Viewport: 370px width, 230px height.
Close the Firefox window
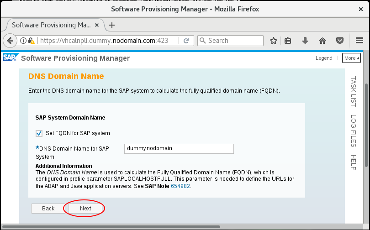coord(361,9)
